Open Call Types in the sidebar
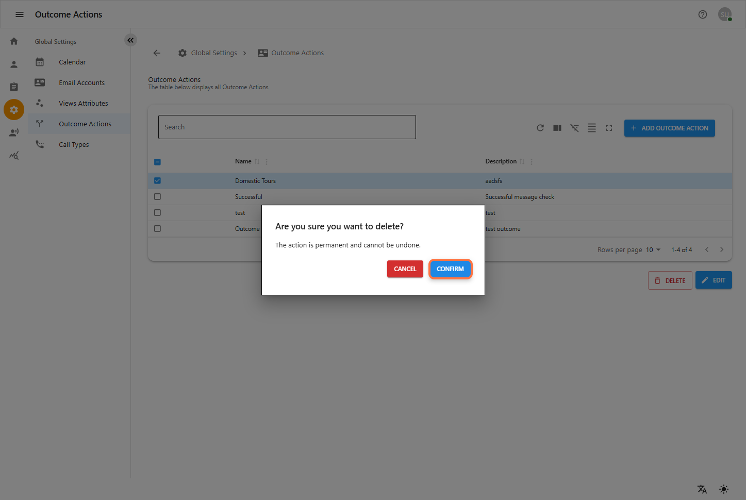The width and height of the screenshot is (746, 500). point(74,145)
